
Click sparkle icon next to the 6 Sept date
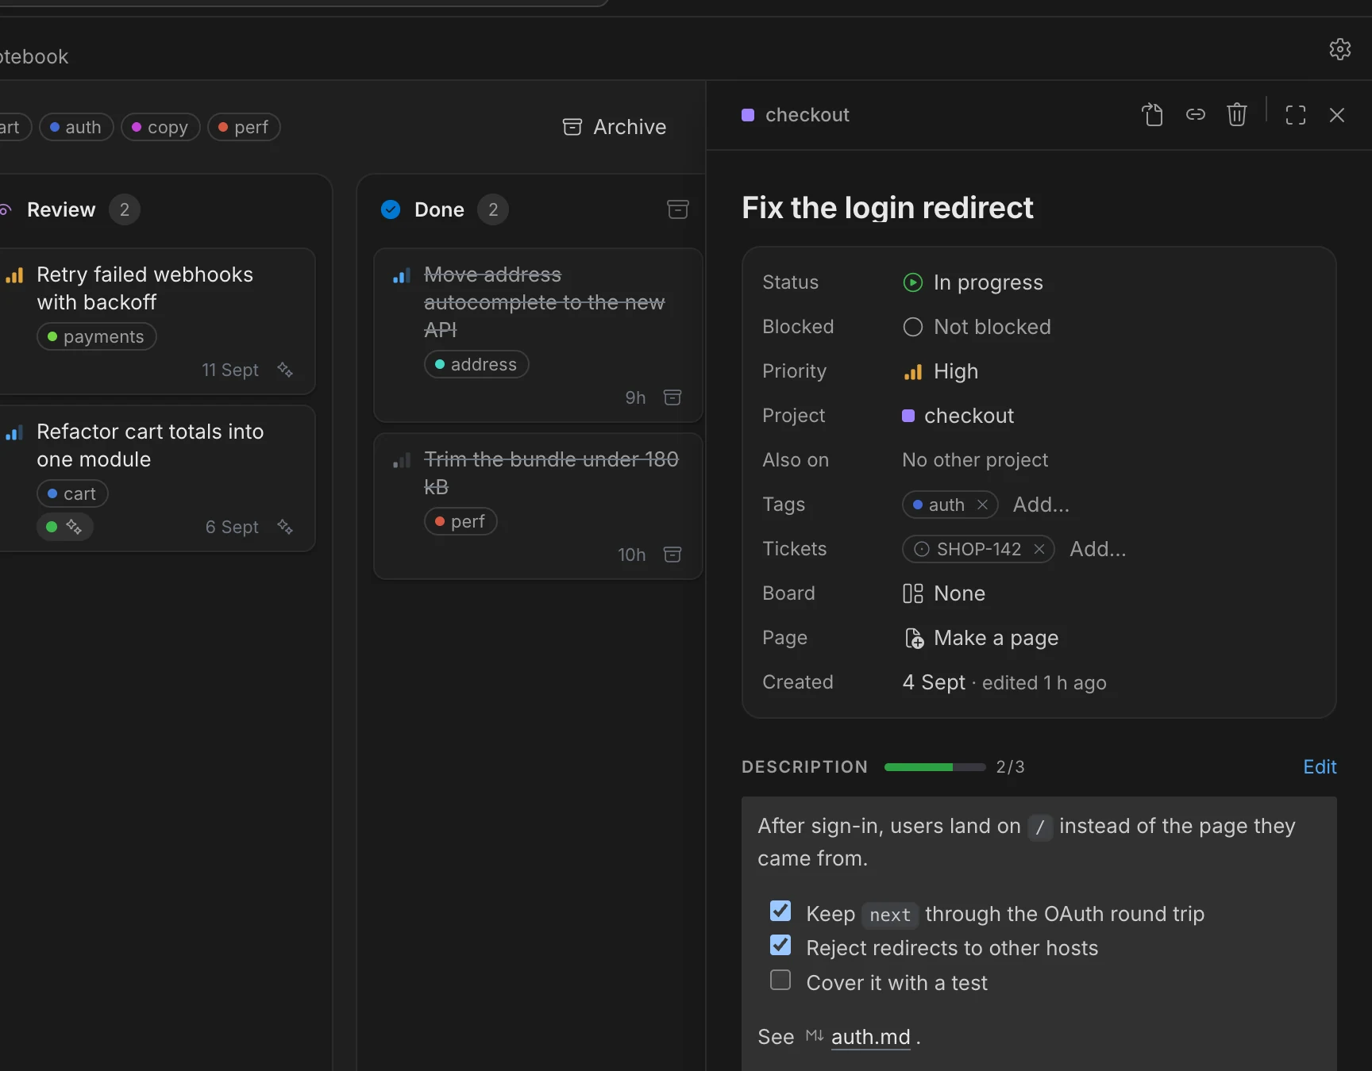(285, 527)
